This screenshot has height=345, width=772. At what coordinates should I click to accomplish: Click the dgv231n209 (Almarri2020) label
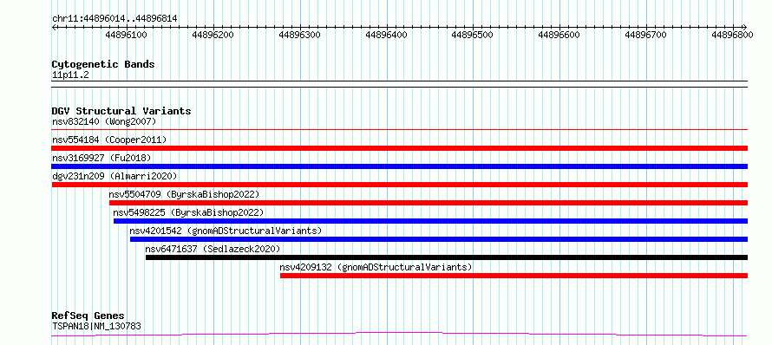[114, 176]
